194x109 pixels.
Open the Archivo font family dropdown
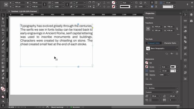point(177,88)
